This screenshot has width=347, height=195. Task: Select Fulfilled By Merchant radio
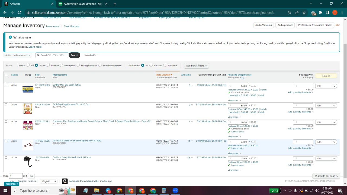(x=165, y=65)
